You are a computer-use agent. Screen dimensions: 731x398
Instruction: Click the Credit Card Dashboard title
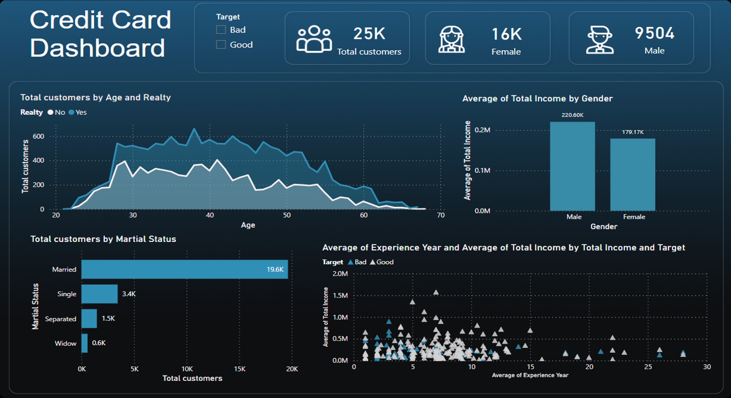click(x=100, y=34)
